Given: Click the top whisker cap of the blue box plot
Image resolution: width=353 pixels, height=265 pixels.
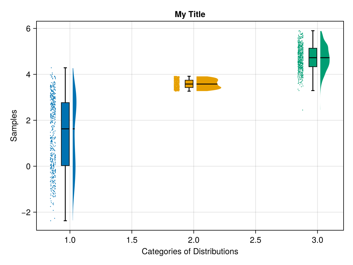Looking at the screenshot, I should (65, 68).
